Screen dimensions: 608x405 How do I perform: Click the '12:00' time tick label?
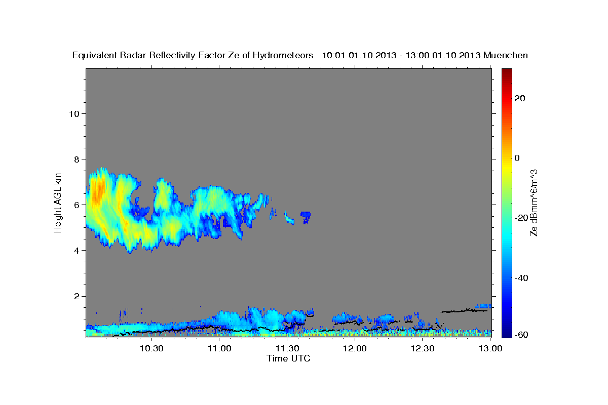pos(355,349)
